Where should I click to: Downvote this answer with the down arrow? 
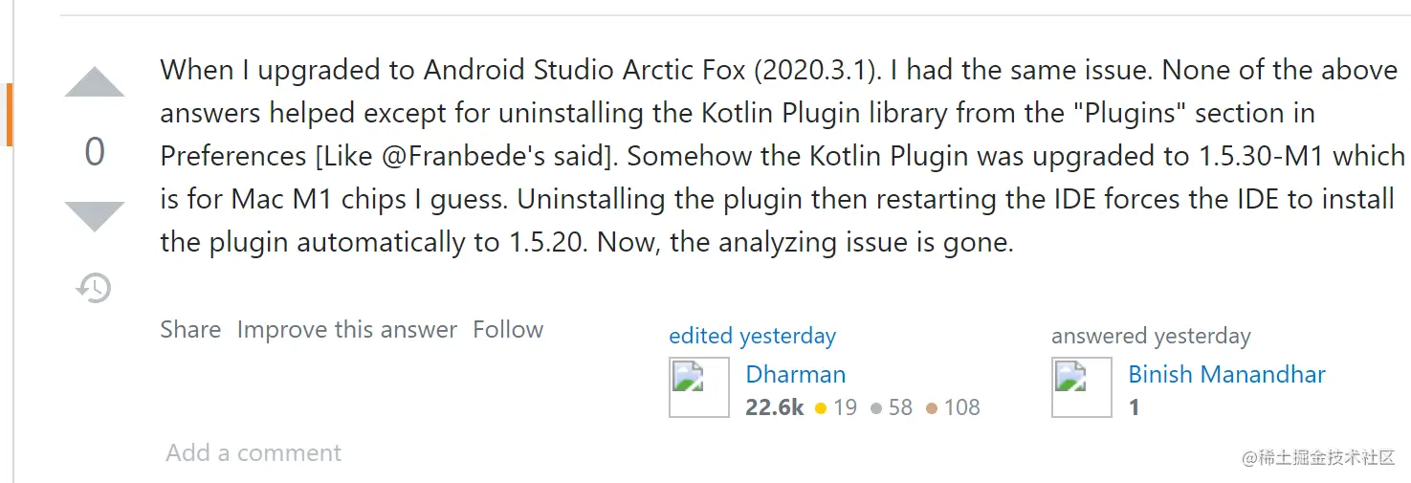click(x=95, y=217)
